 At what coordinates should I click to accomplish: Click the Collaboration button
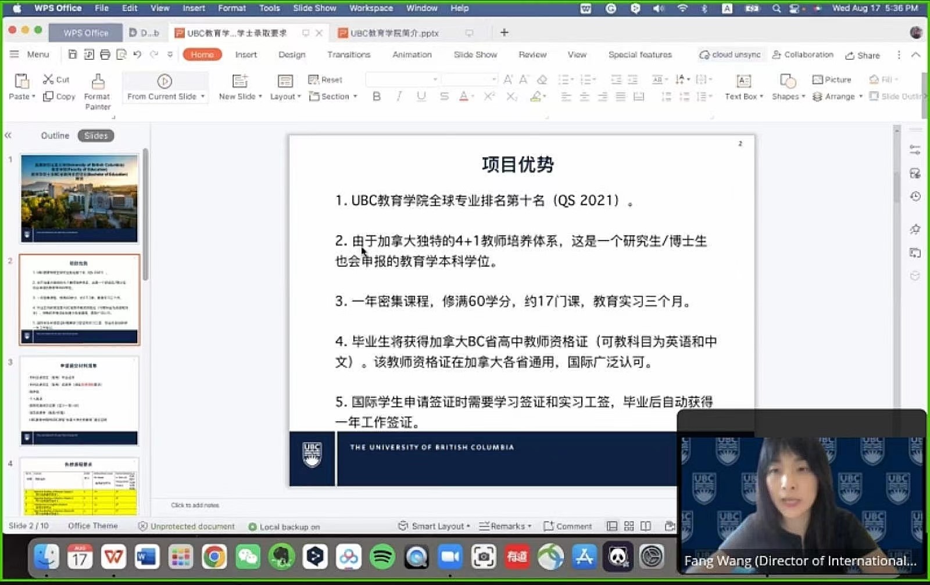(x=803, y=55)
